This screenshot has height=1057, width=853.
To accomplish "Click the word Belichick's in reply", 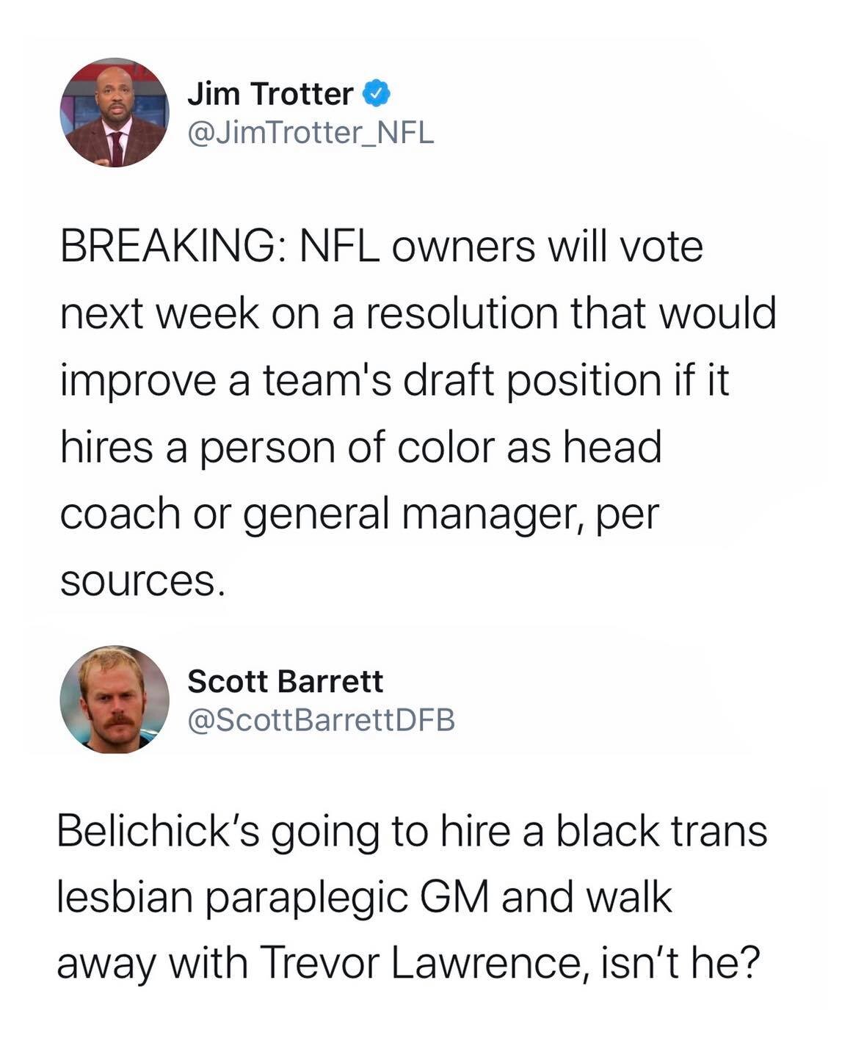I will click(157, 832).
